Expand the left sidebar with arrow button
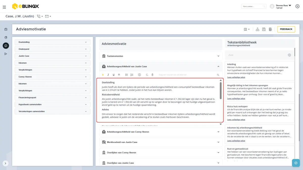303x170 pixels. tap(6, 163)
